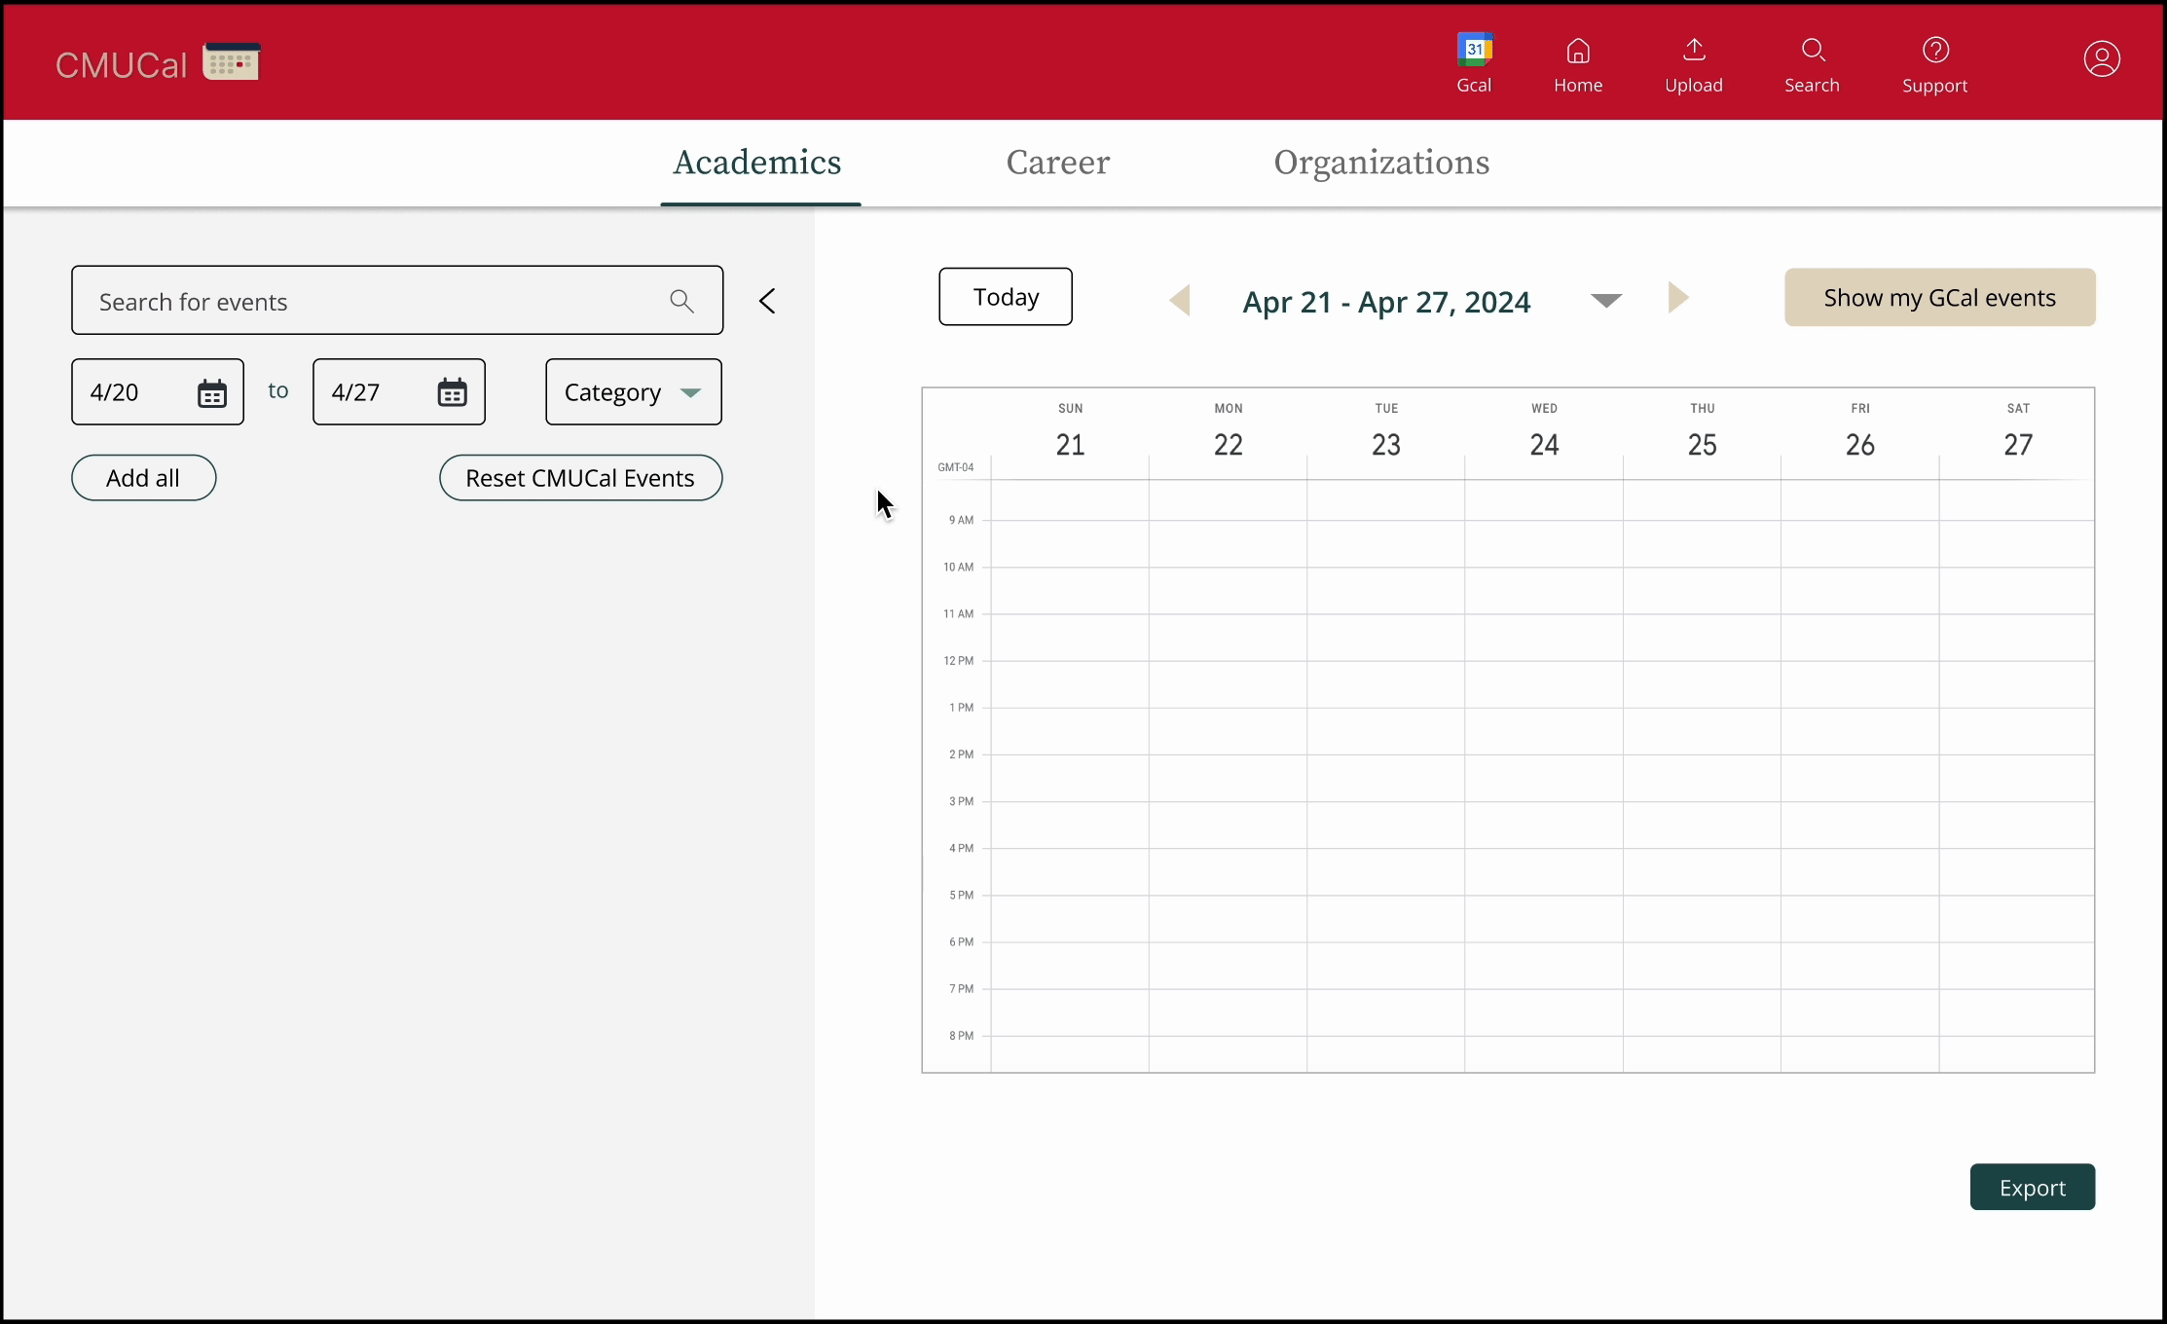
Task: Select Wednesday 24 column header
Action: point(1544,431)
